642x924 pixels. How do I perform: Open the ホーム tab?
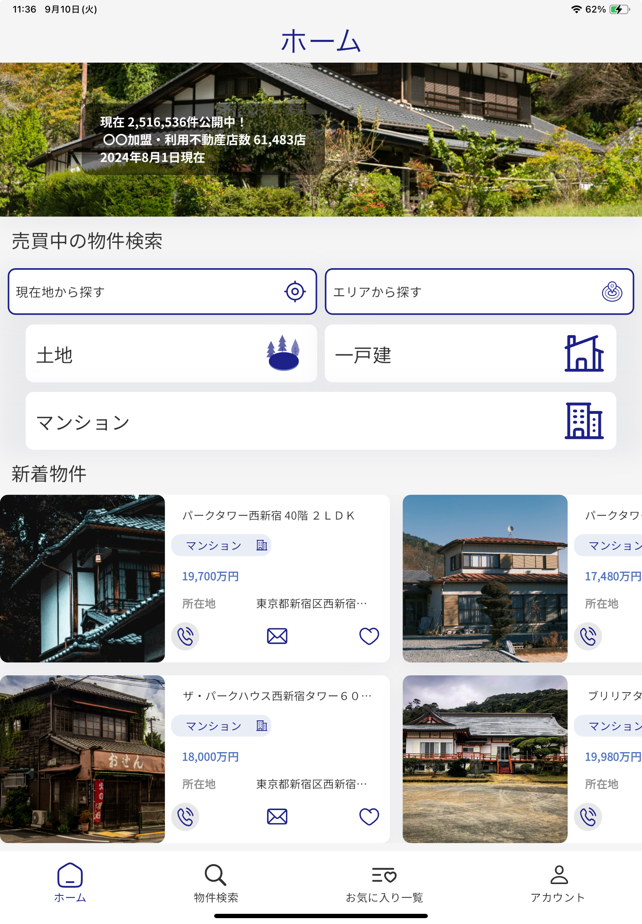pyautogui.click(x=70, y=883)
